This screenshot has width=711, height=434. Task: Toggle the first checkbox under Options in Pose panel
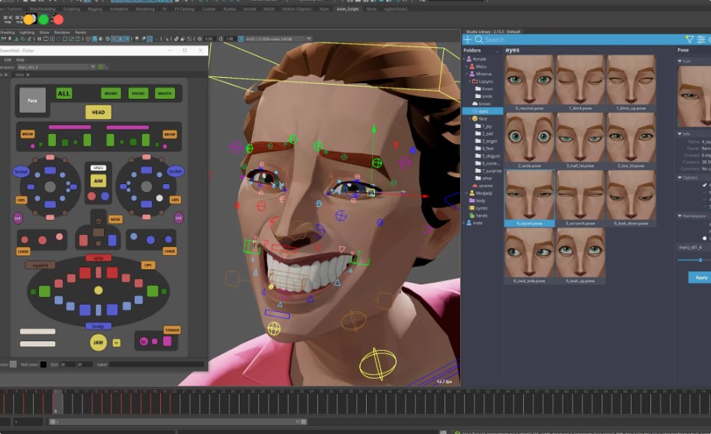[x=704, y=186]
